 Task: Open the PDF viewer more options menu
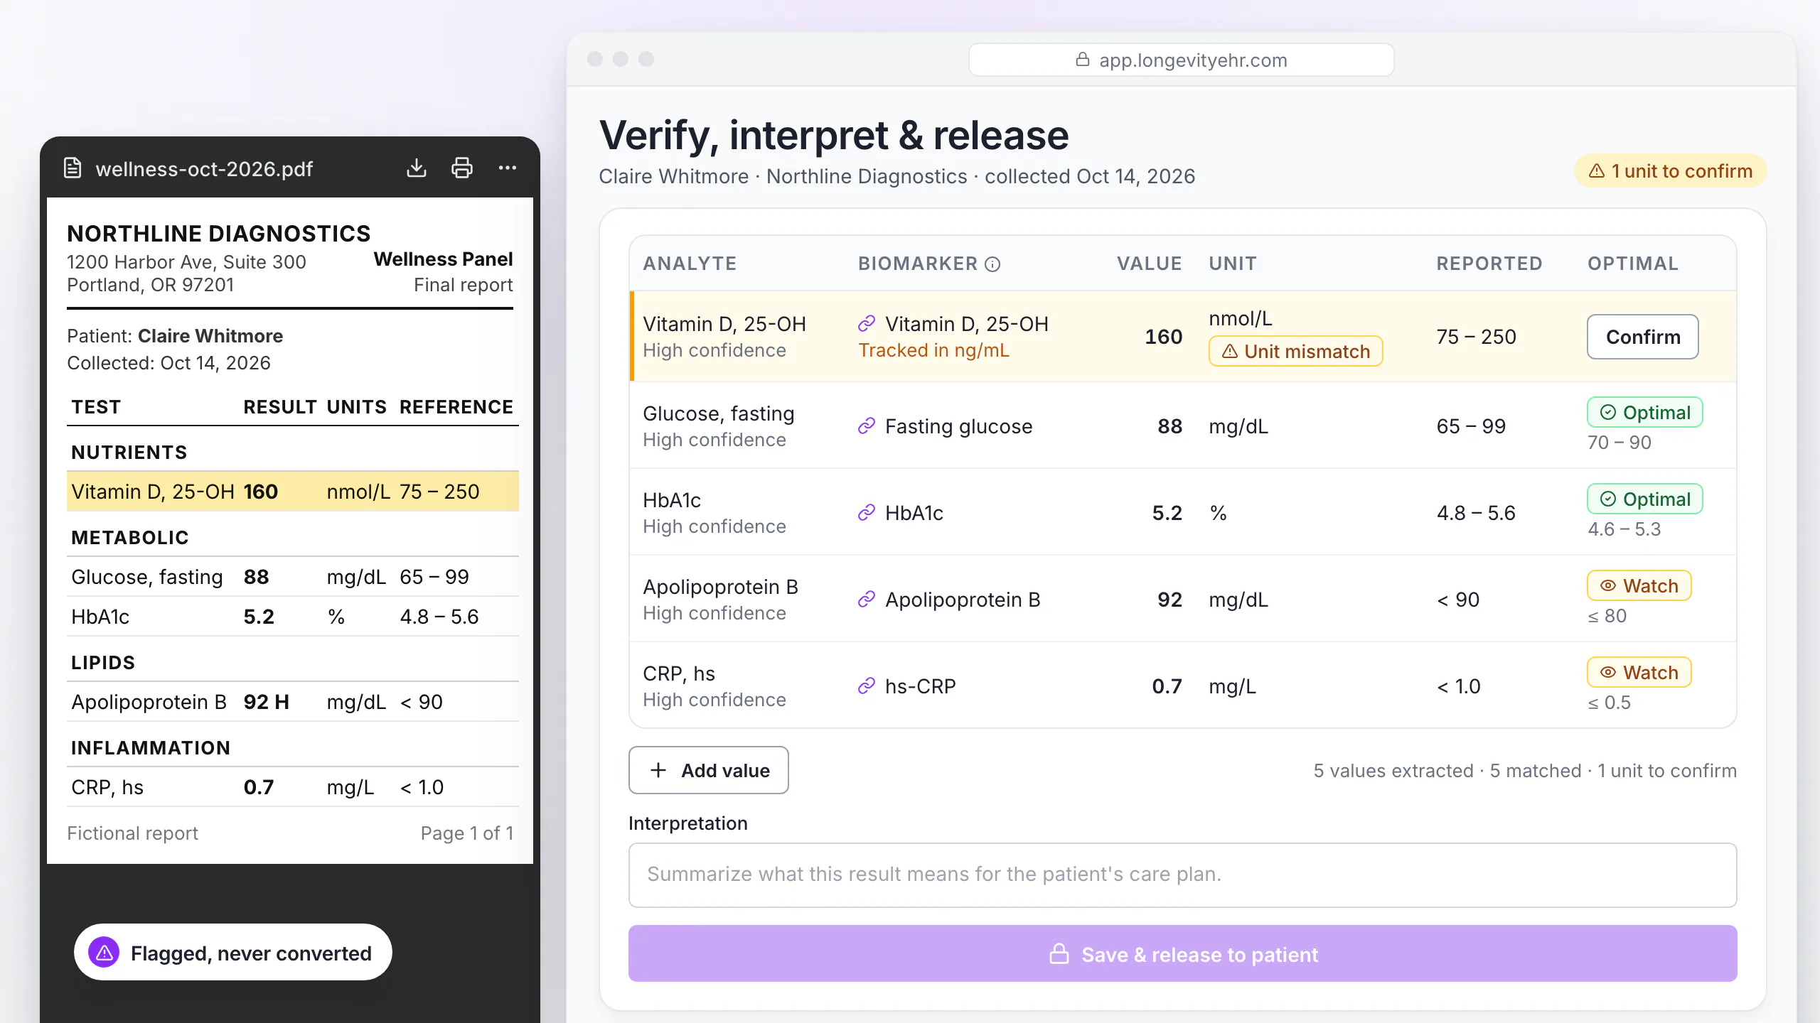(508, 168)
